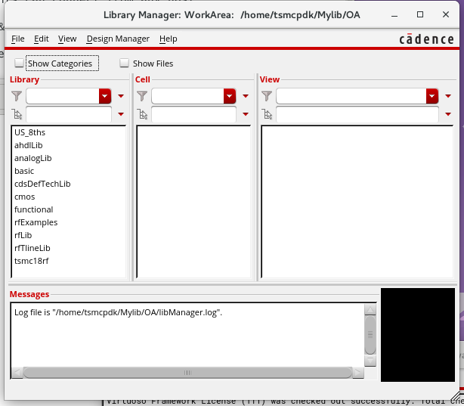Open the View menu
The image size is (464, 406).
point(67,39)
